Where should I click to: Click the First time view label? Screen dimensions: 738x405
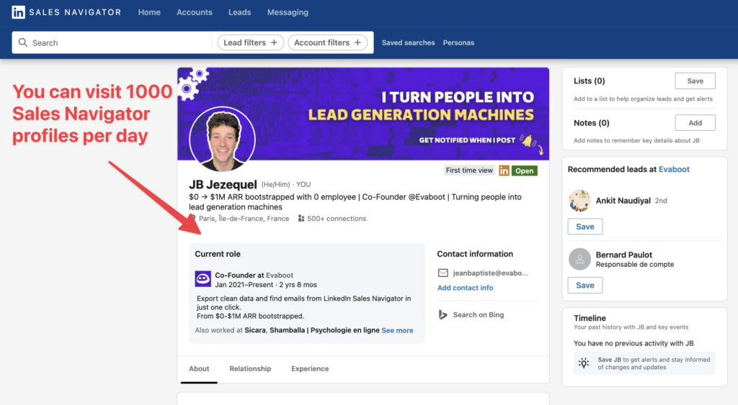pos(469,170)
